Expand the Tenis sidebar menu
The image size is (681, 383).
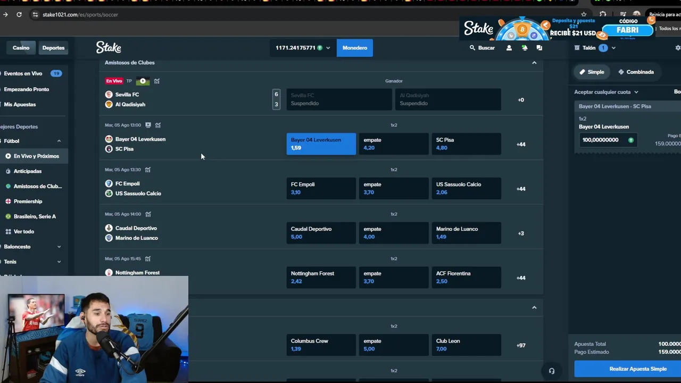tap(59, 262)
